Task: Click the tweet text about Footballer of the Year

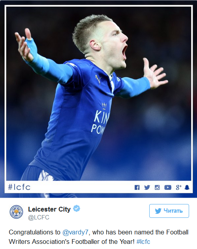Action: [x=99, y=237]
